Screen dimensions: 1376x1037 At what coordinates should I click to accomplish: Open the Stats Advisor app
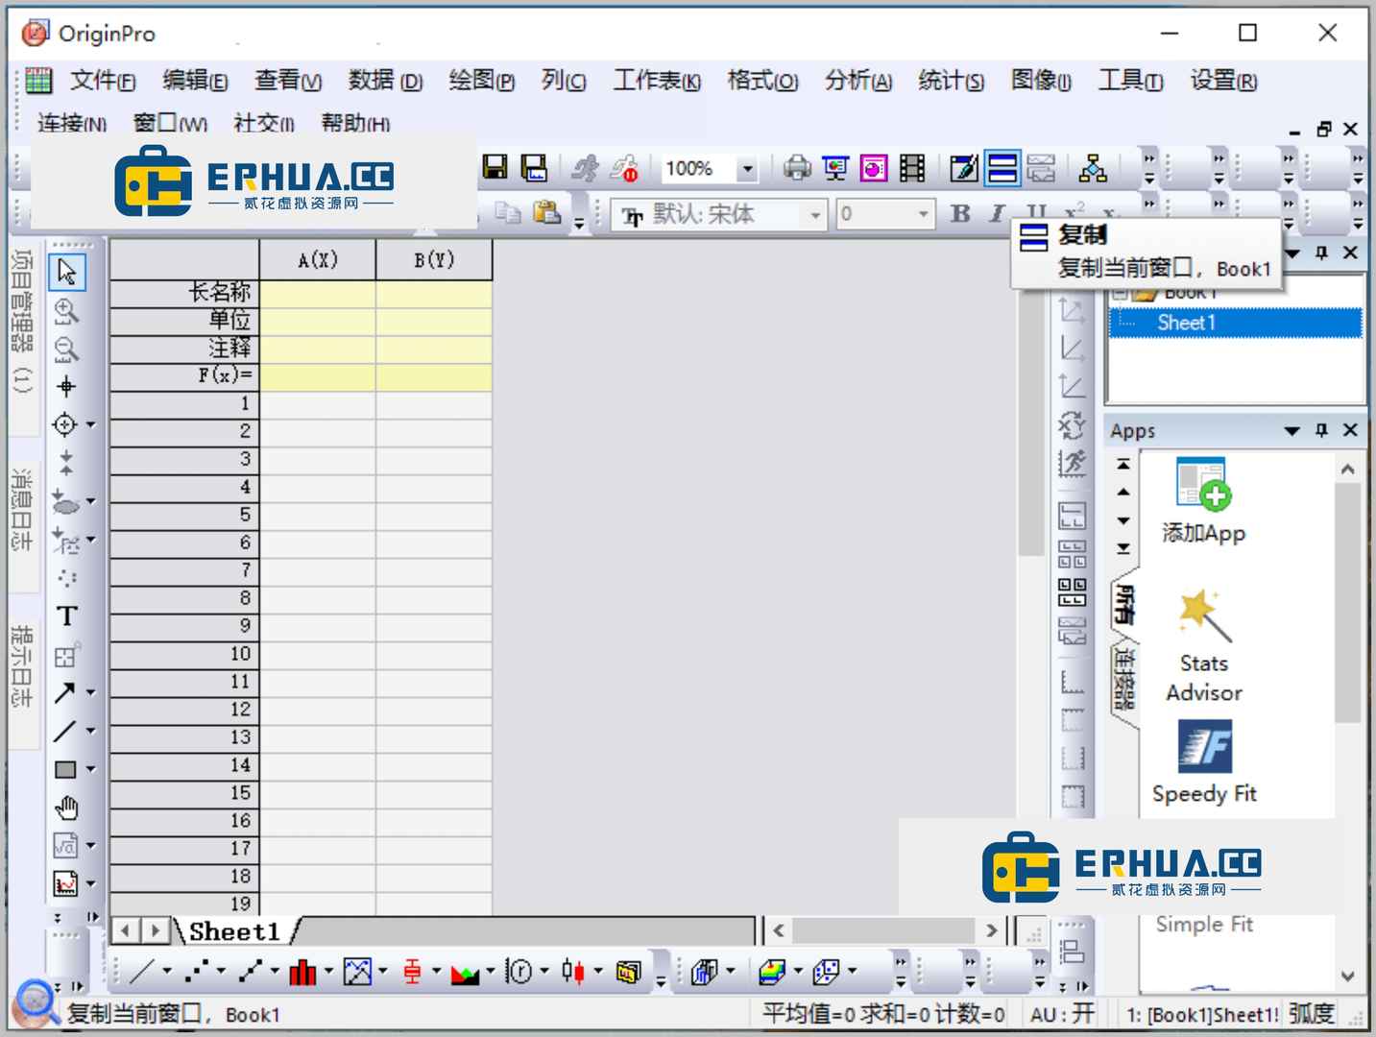point(1203,646)
